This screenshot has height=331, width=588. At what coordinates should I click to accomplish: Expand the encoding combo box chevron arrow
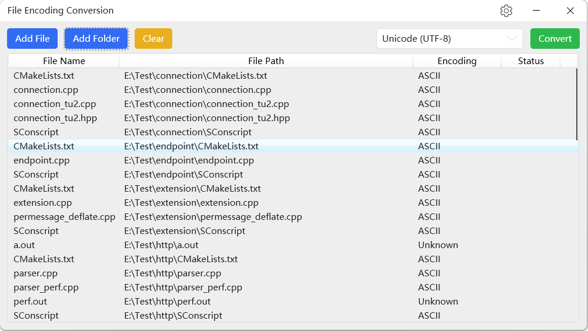tap(512, 39)
